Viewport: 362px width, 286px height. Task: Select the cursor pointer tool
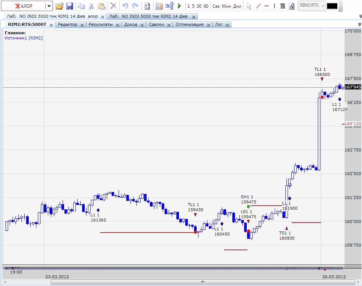pyautogui.click(x=249, y=6)
